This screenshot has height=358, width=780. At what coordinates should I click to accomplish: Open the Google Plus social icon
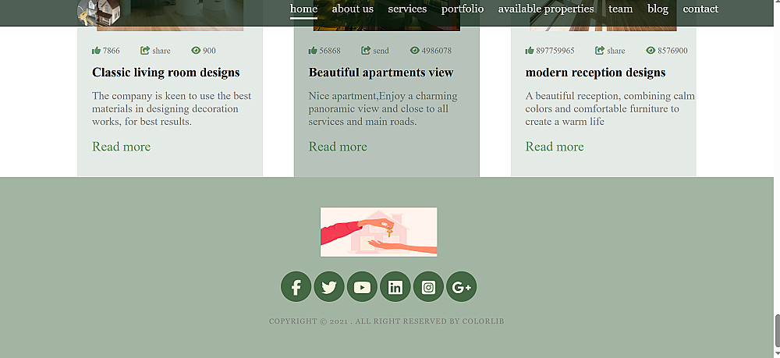[461, 286]
